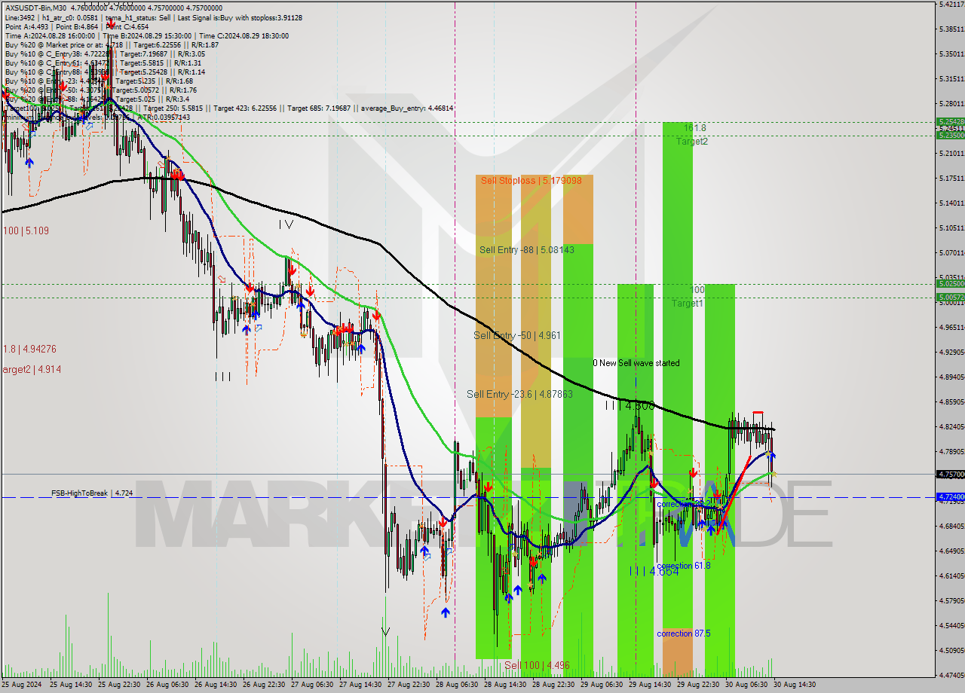Click the 'Target2' label on green column
965x693 pixels.
click(x=691, y=142)
